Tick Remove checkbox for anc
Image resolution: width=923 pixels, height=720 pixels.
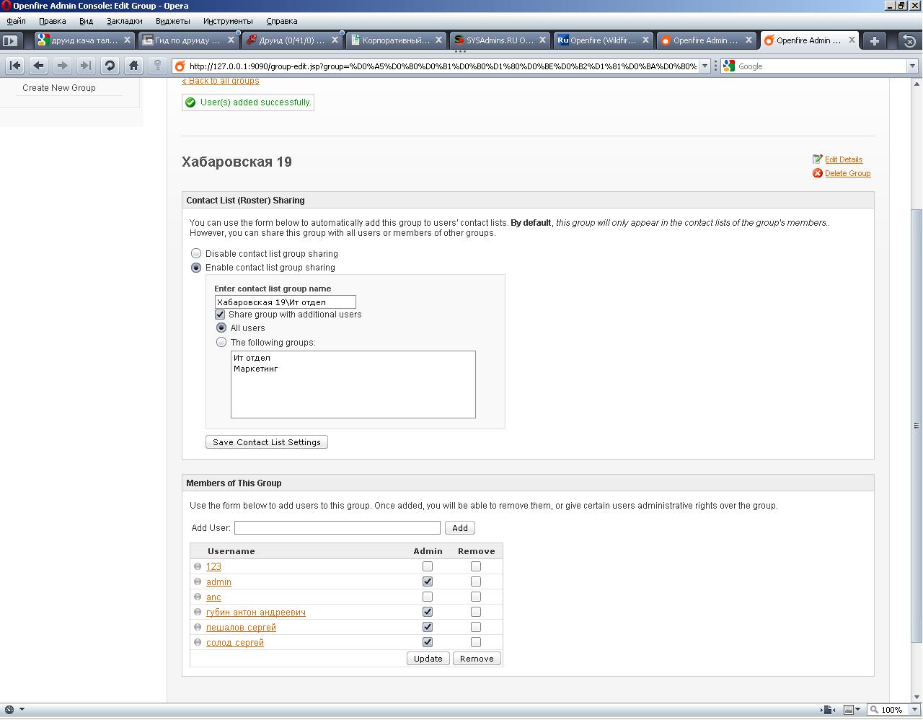pos(476,597)
